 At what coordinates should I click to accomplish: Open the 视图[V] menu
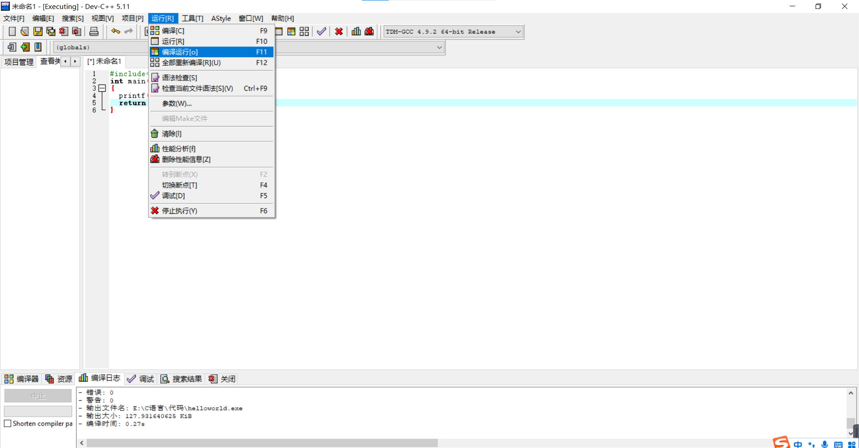102,18
